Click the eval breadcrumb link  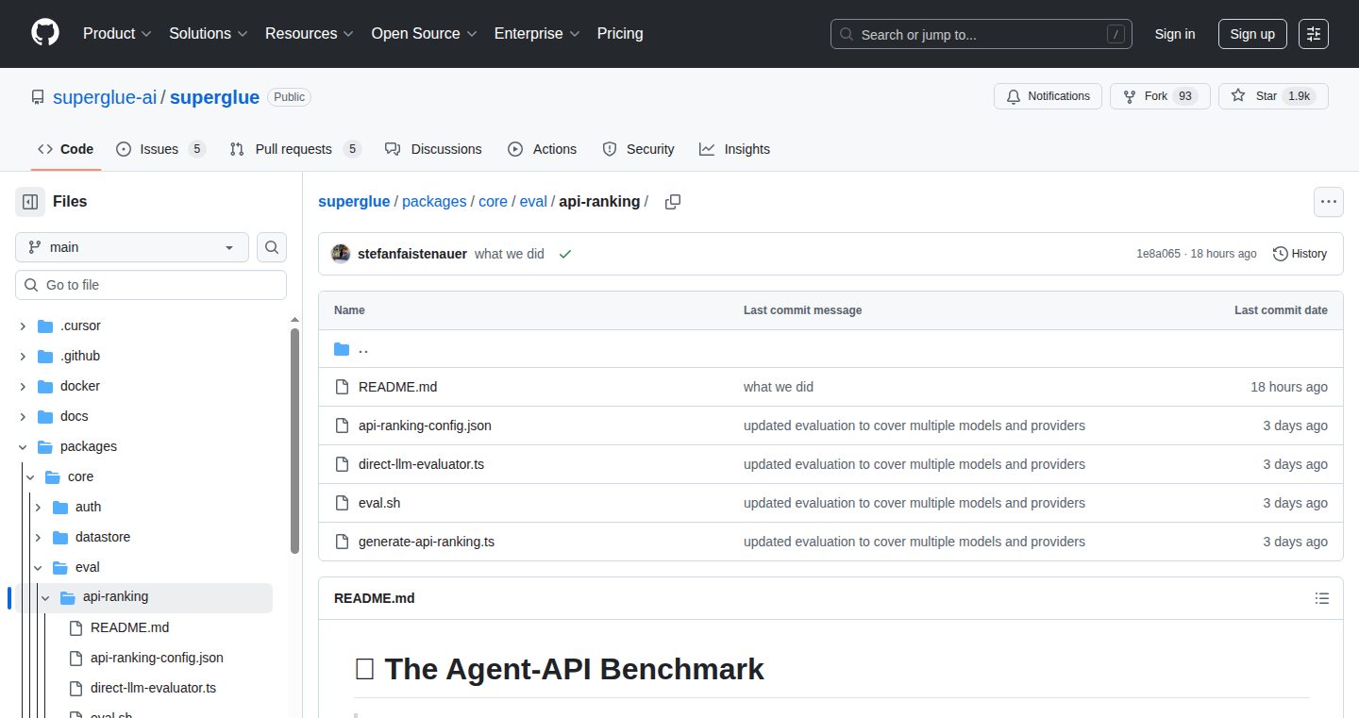pos(533,202)
